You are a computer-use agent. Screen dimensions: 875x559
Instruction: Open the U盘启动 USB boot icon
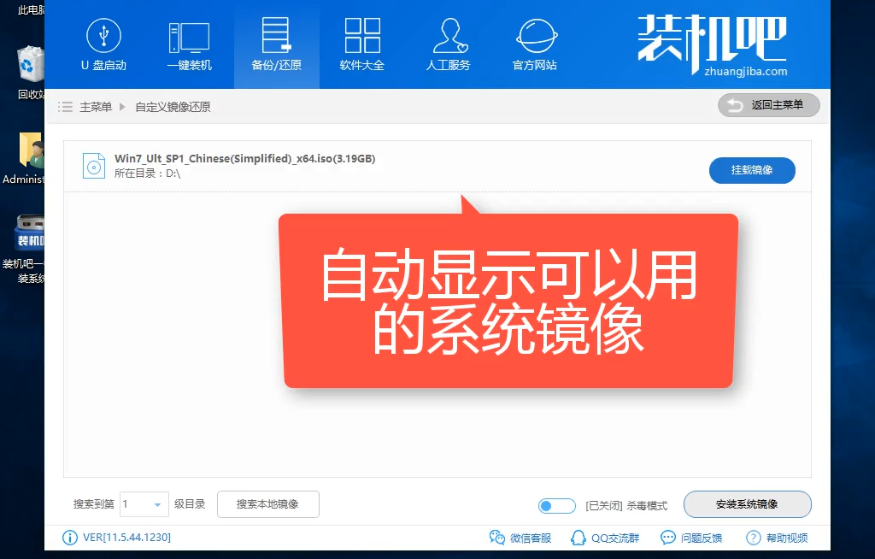(x=103, y=36)
